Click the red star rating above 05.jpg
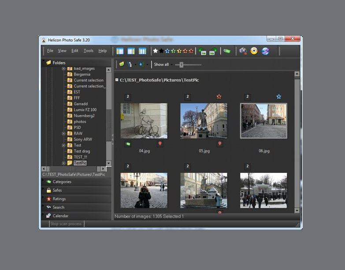The height and width of the screenshot is (270, 345). tap(219, 97)
